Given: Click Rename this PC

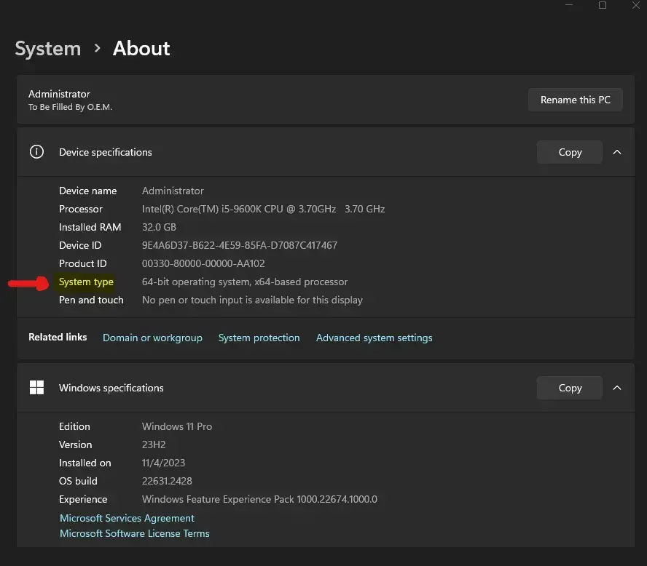Looking at the screenshot, I should point(575,100).
